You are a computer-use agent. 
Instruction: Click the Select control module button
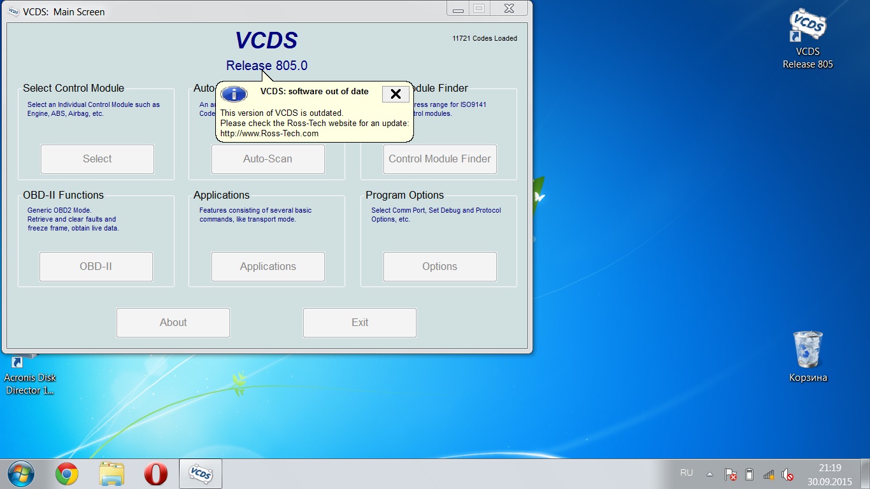[x=97, y=159]
